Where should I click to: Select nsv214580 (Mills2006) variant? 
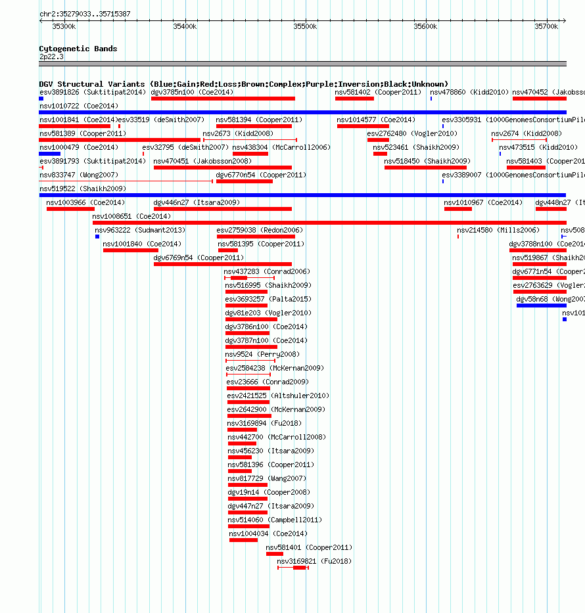point(498,230)
